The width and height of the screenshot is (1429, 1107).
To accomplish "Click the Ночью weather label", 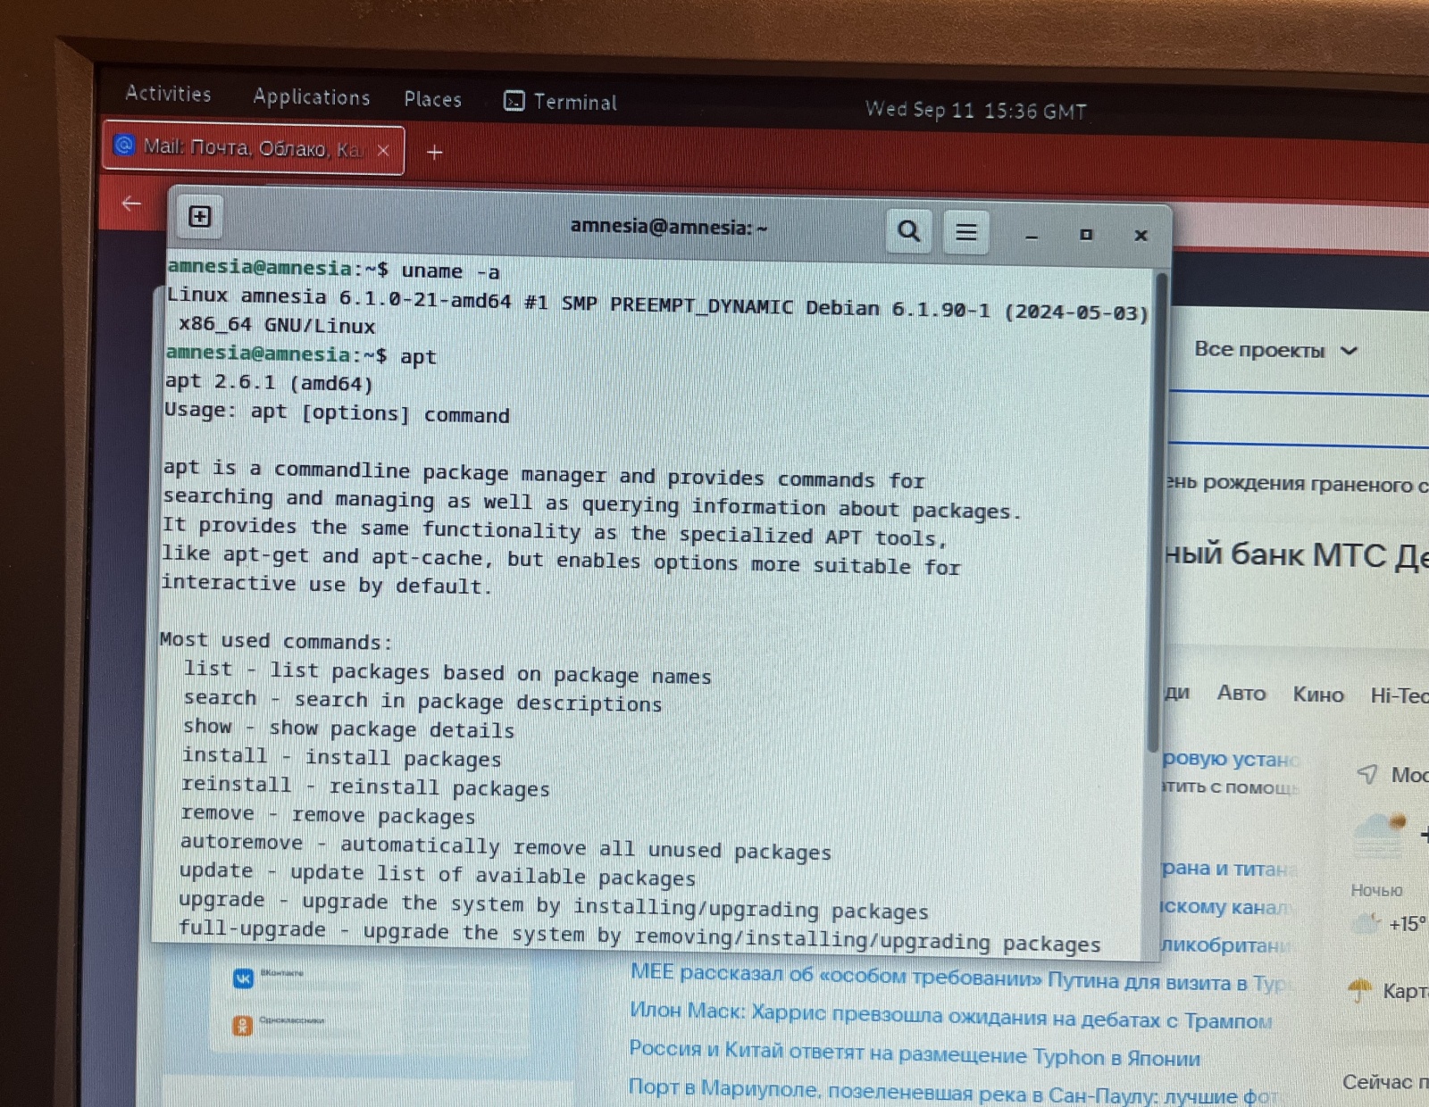I will [1376, 890].
